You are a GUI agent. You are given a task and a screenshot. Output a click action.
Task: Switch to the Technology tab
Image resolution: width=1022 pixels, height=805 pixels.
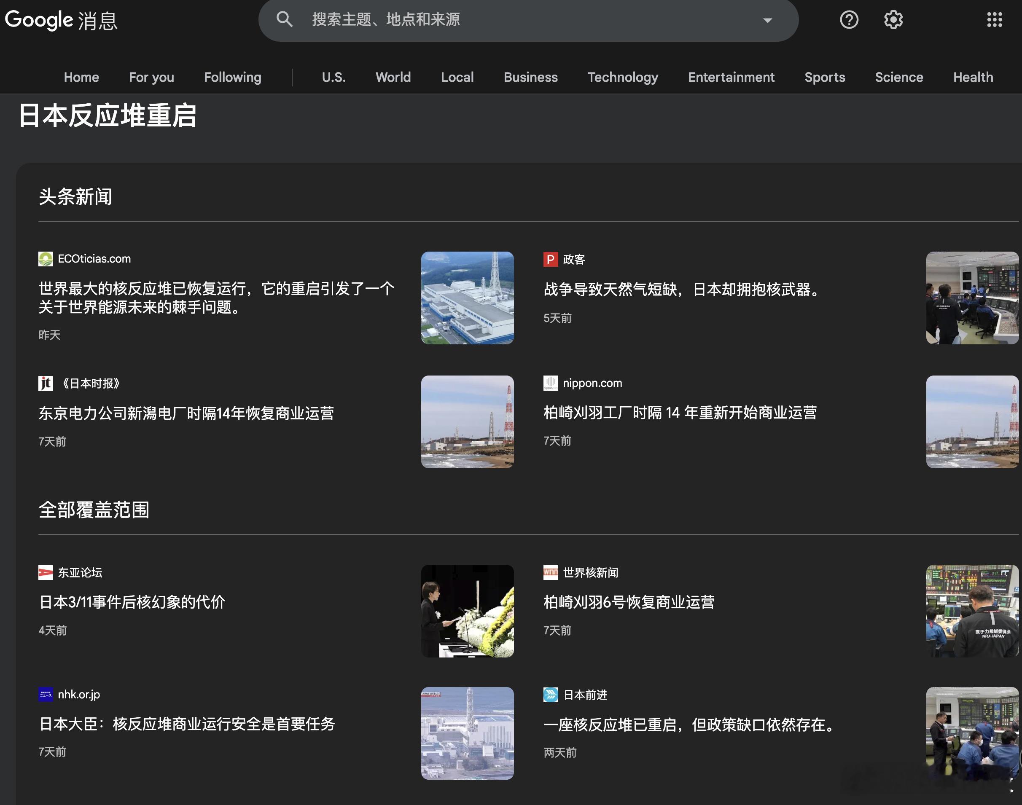622,77
